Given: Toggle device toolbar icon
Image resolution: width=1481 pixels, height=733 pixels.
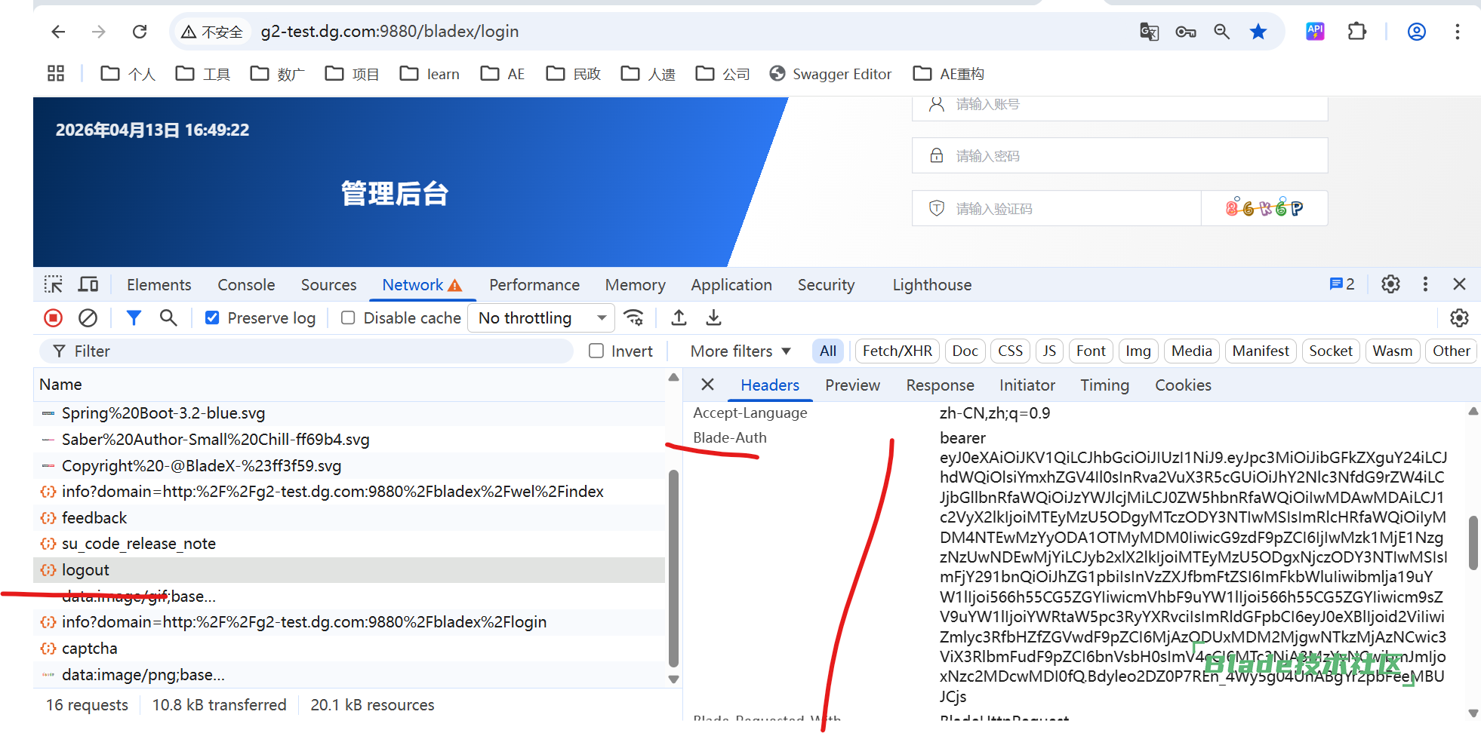Looking at the screenshot, I should [88, 285].
